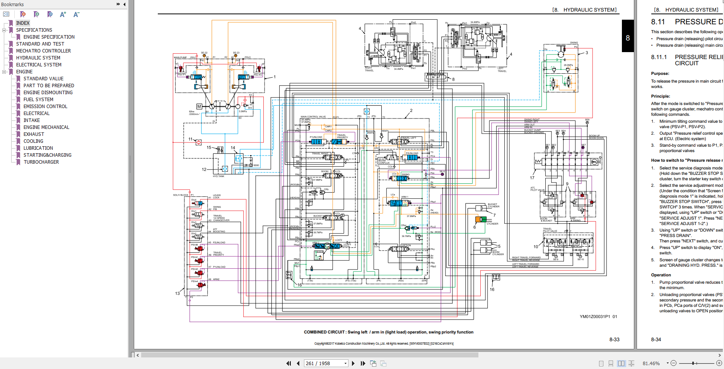Click the add bookmark icon

click(x=36, y=14)
